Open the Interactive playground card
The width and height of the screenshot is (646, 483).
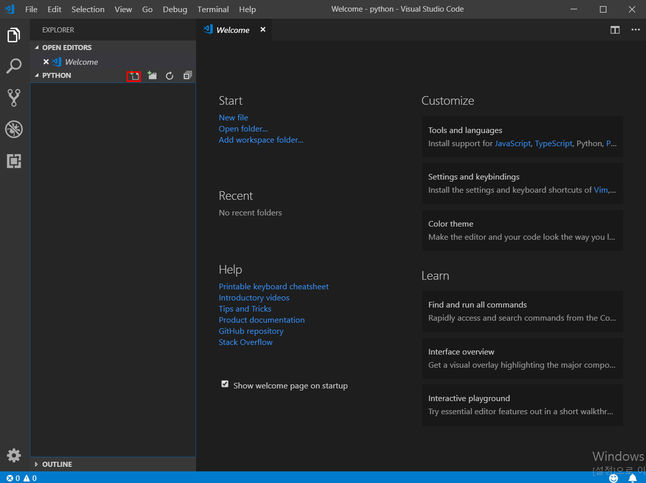tap(522, 405)
